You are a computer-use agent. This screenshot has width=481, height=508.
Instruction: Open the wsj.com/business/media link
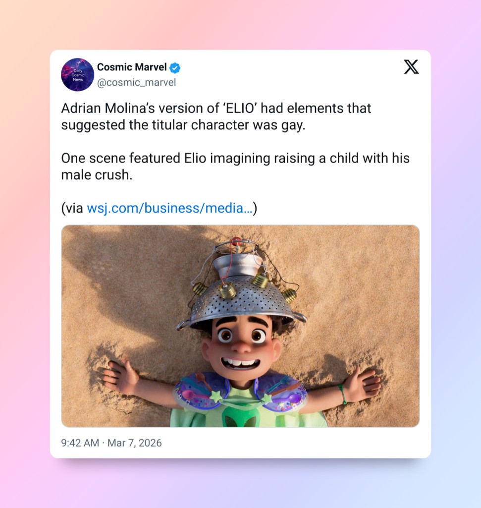[170, 208]
